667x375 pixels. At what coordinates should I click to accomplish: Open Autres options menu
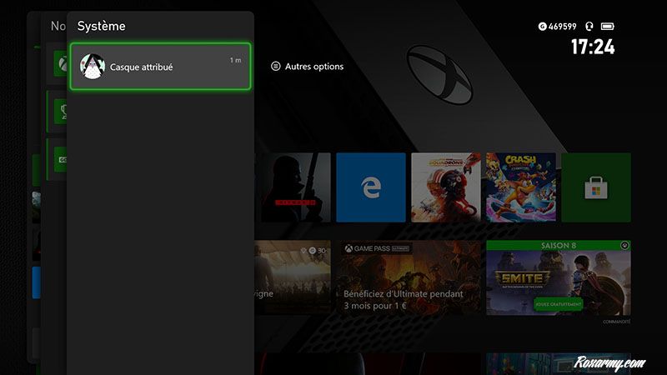click(x=307, y=67)
